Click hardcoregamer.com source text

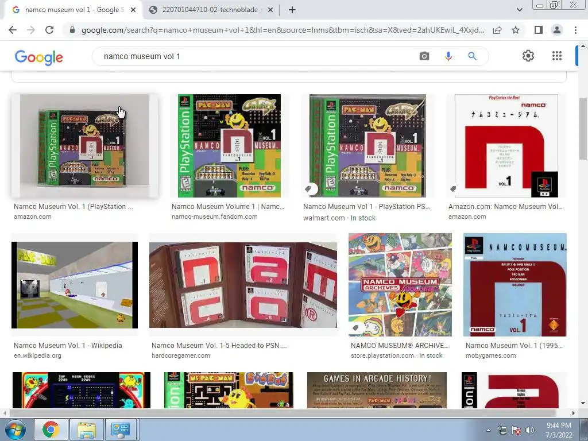181,355
